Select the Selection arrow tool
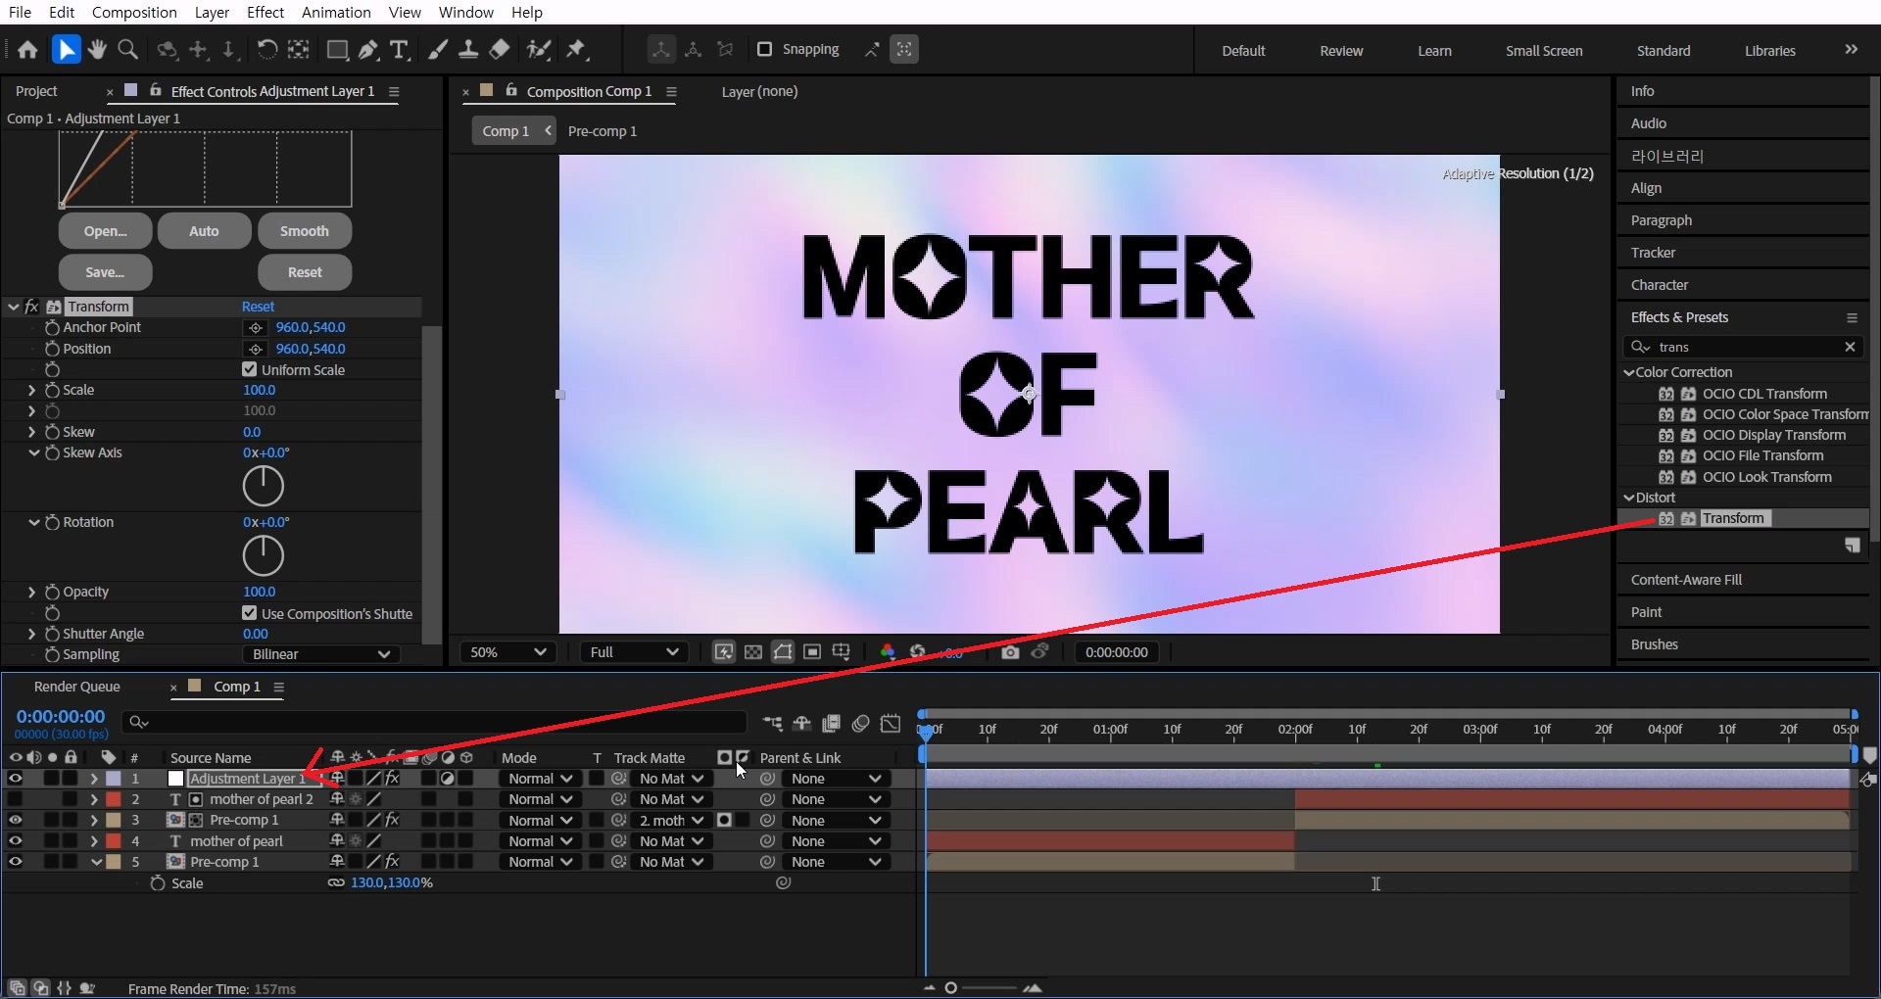Screen dimensions: 1881x999 click(66, 50)
